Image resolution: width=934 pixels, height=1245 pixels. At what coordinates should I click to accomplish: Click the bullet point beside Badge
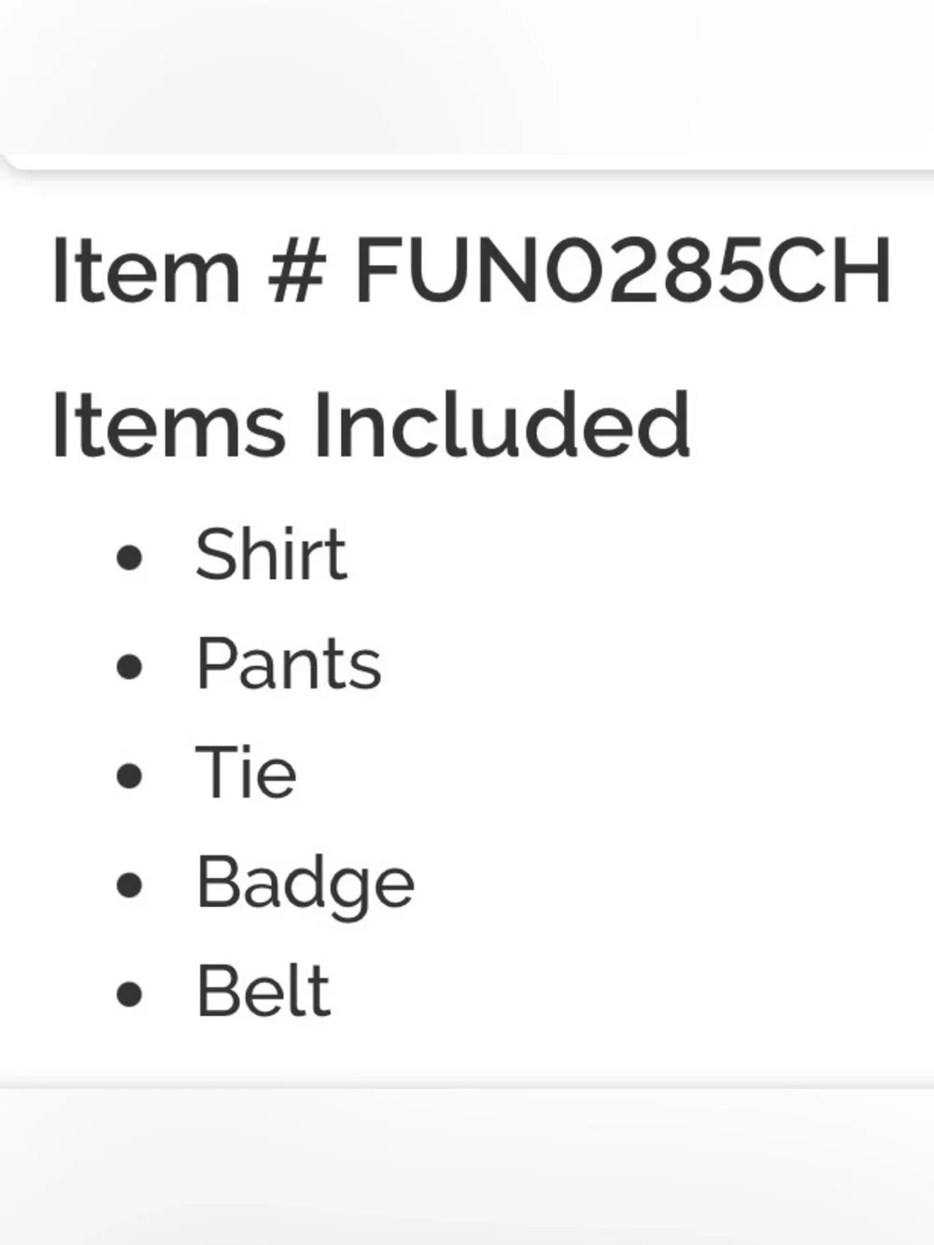pos(130,885)
